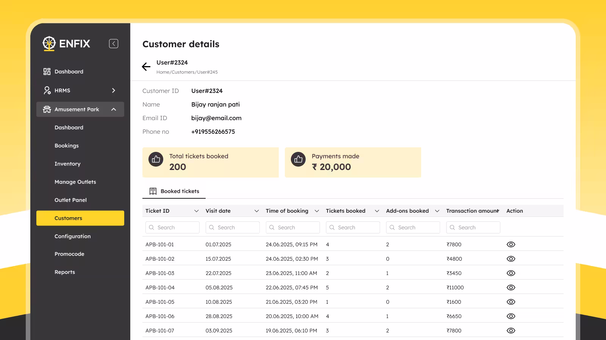606x340 pixels.
Task: Click the phone number +919556266575
Action: pos(213,131)
